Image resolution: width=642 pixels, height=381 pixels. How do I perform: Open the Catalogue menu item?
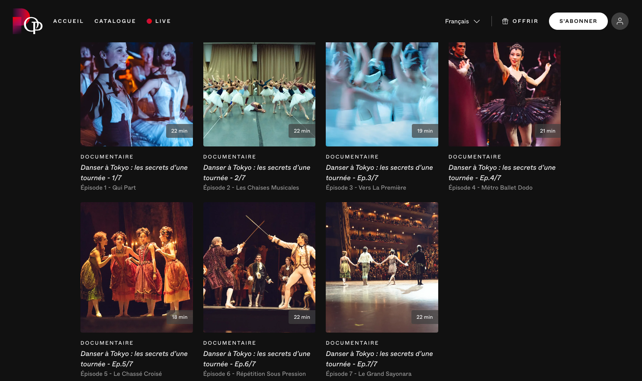tap(115, 21)
